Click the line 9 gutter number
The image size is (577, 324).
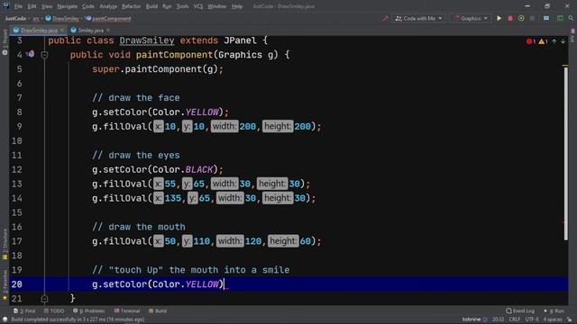[x=19, y=126]
